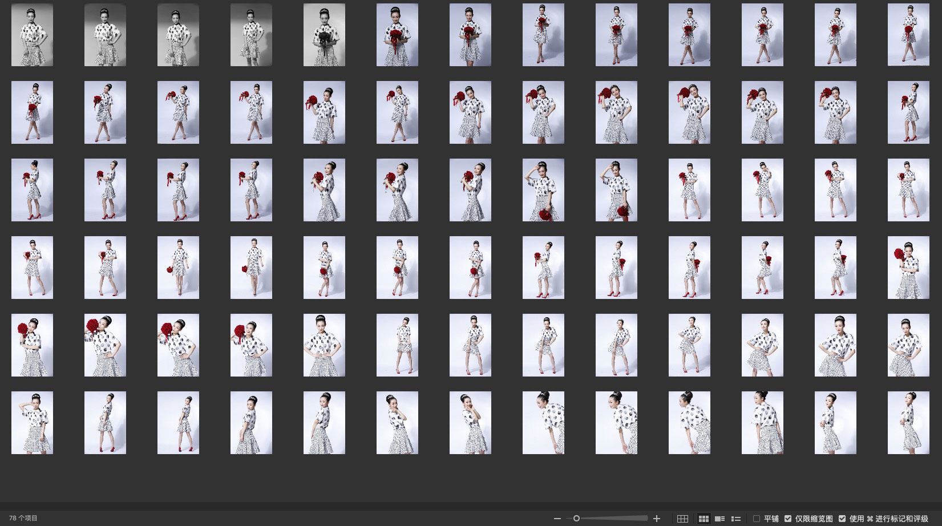This screenshot has width=942, height=526.
Task: Switch to details view icon
Action: pyautogui.click(x=720, y=519)
